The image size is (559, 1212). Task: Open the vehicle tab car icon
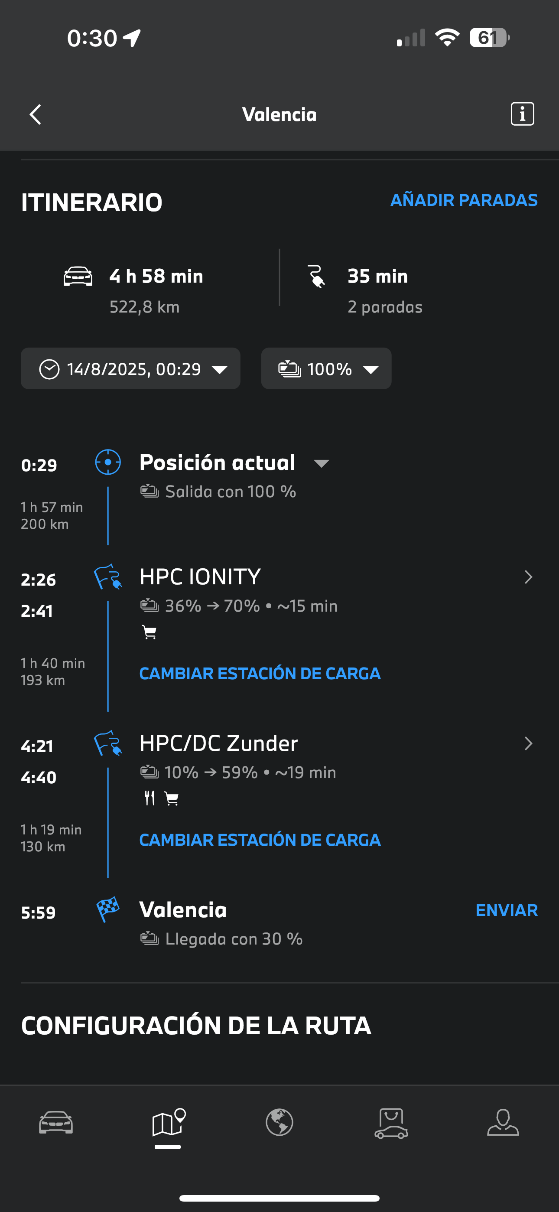(56, 1123)
